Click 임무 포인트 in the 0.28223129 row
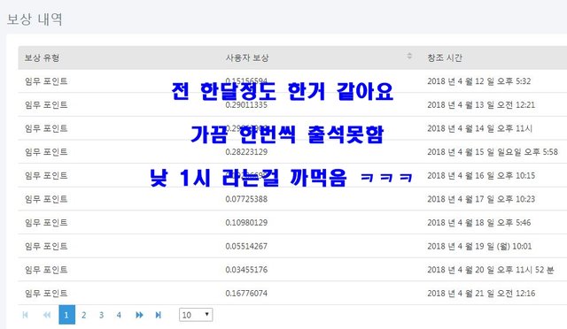 46,152
